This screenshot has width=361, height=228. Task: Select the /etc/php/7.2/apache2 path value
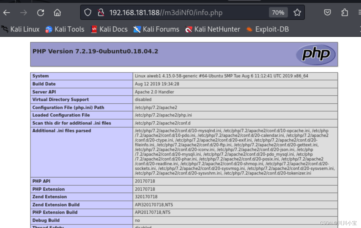pos(156,107)
